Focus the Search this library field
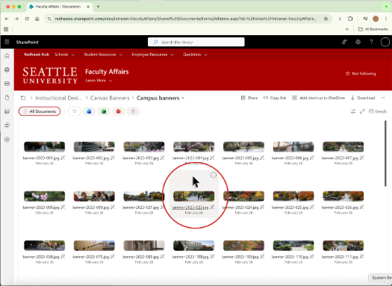Screen dimensions: 392x286 tap(196, 42)
